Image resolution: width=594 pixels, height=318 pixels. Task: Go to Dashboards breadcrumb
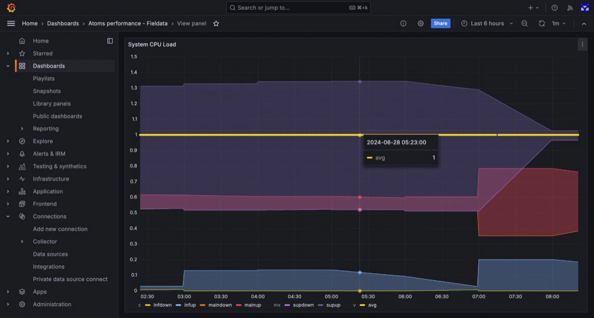[x=63, y=24]
